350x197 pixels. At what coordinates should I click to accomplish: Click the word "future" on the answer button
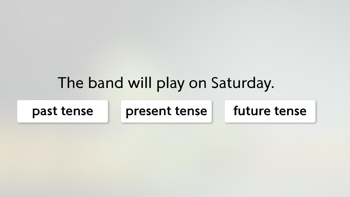(252, 111)
